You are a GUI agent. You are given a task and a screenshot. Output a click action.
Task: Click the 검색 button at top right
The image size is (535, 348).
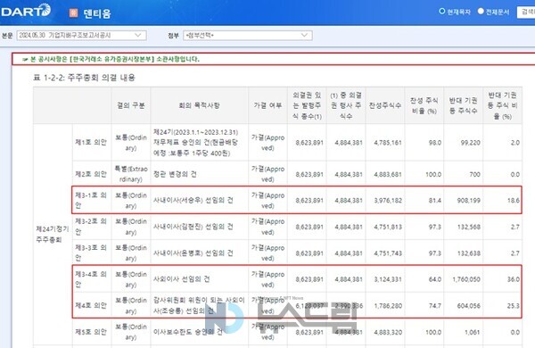526,12
